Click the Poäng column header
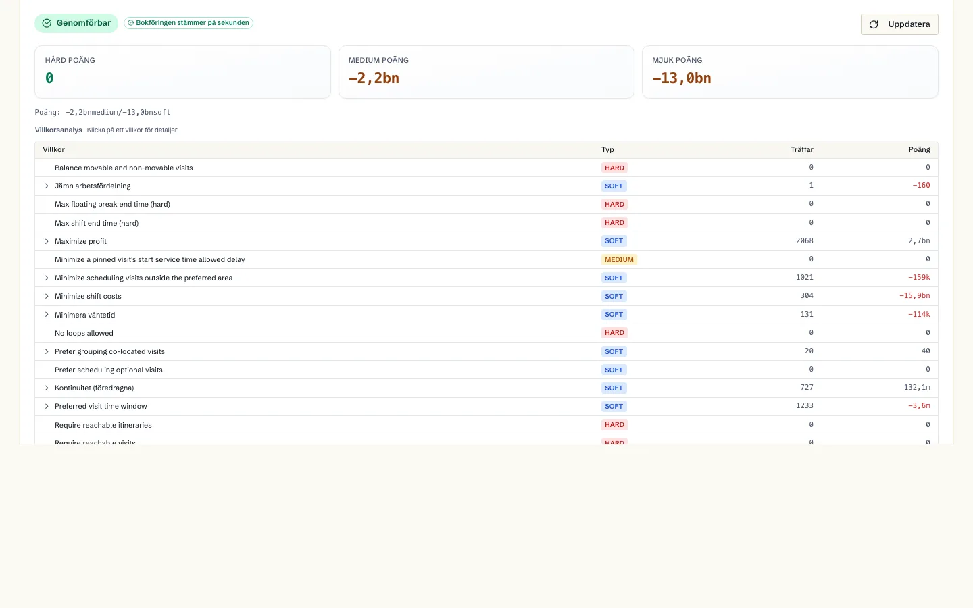 920,150
